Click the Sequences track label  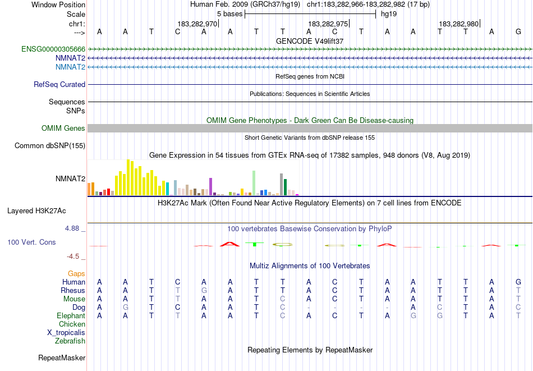[67, 102]
